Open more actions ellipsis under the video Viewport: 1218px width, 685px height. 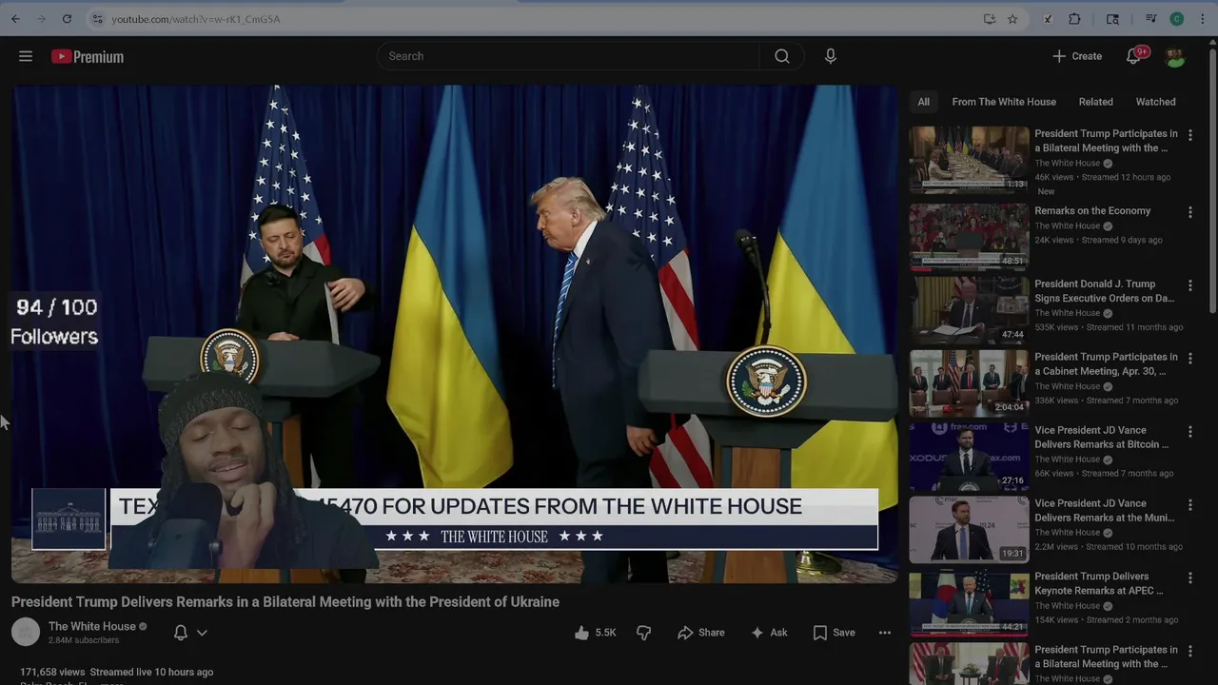885,633
